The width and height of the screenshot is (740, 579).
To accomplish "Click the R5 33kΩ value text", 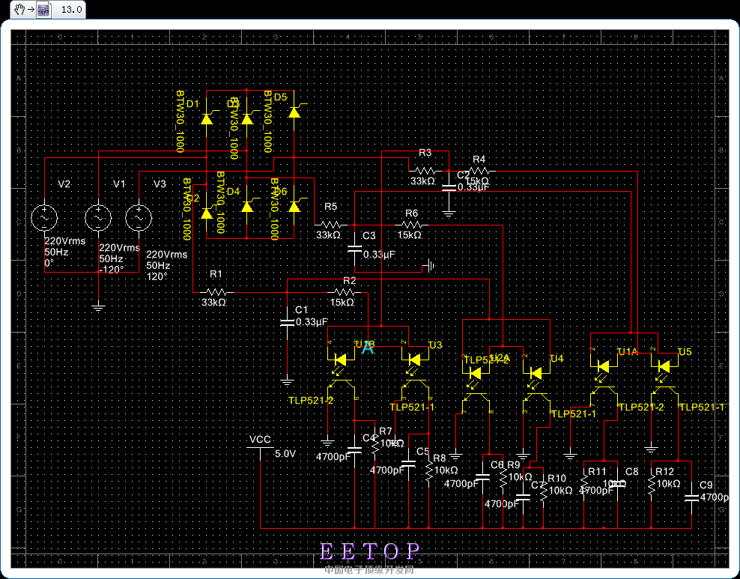I will tap(328, 235).
